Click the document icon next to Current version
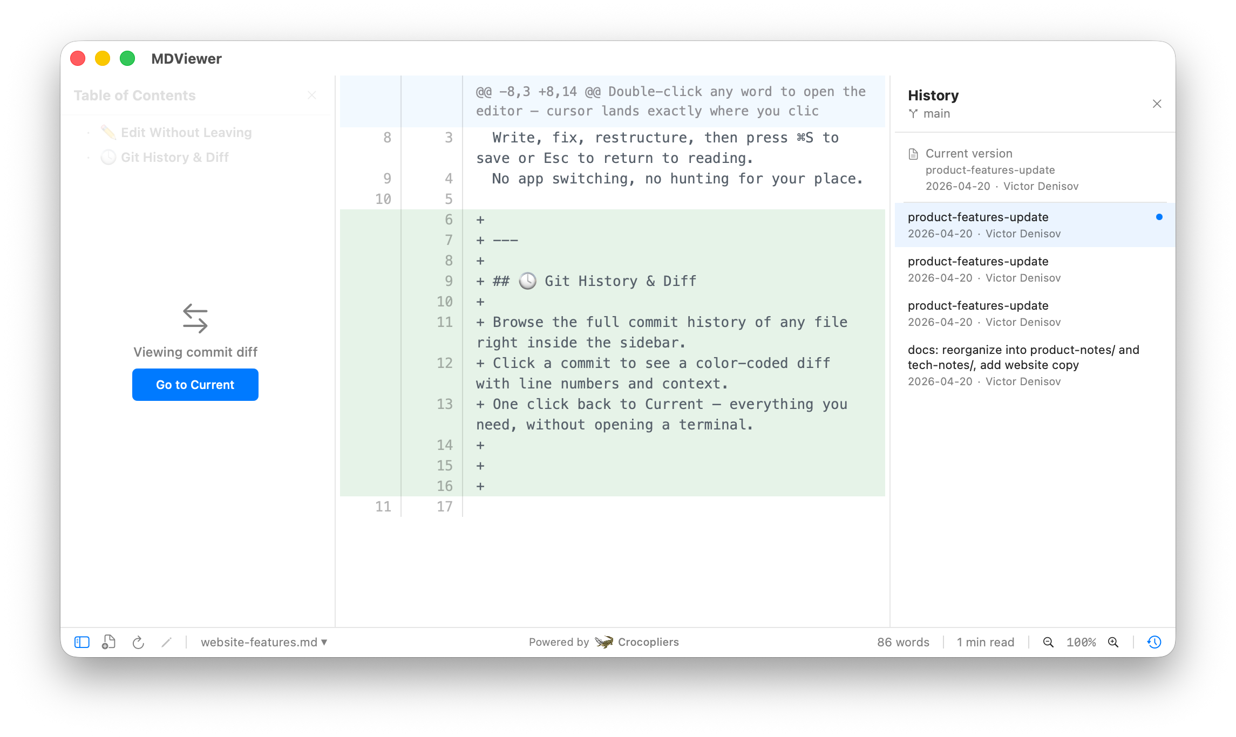 (912, 153)
